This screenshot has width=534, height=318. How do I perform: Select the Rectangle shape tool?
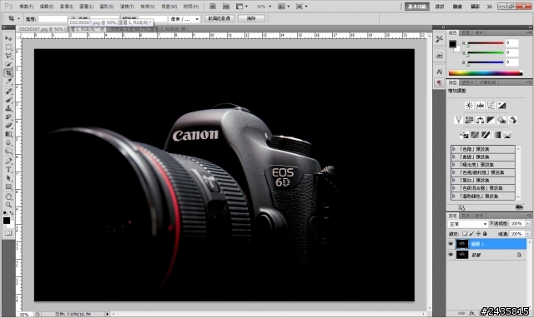coord(8,186)
